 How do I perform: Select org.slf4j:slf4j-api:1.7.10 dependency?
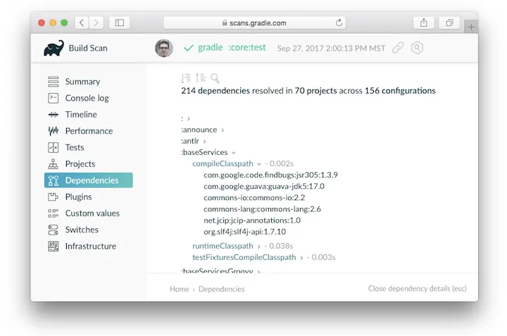[245, 232]
